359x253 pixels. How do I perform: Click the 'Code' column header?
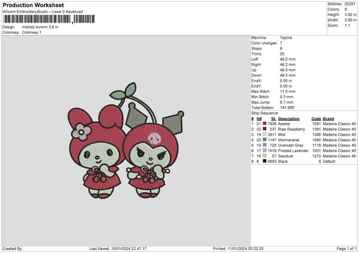click(x=316, y=119)
